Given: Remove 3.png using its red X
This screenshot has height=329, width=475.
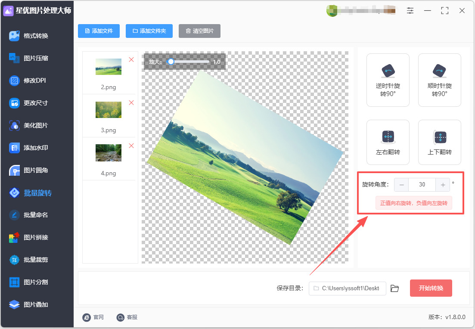Looking at the screenshot, I should (131, 102).
